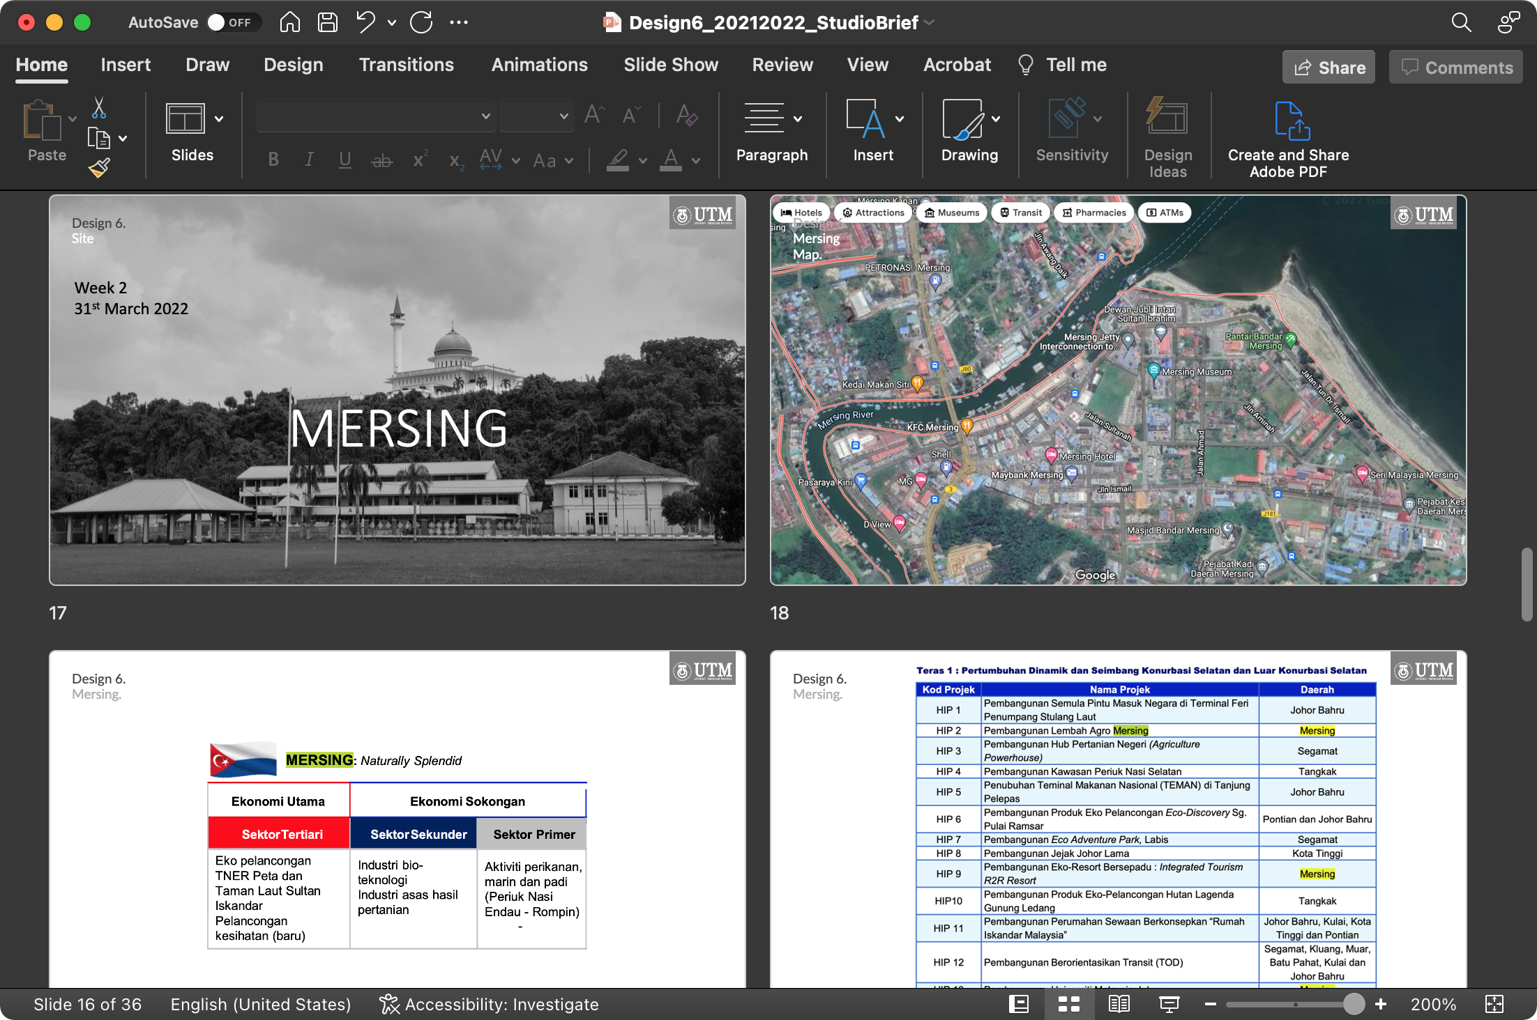This screenshot has width=1537, height=1020.
Task: Open Design Ideas in the ribbon
Action: pyautogui.click(x=1167, y=138)
